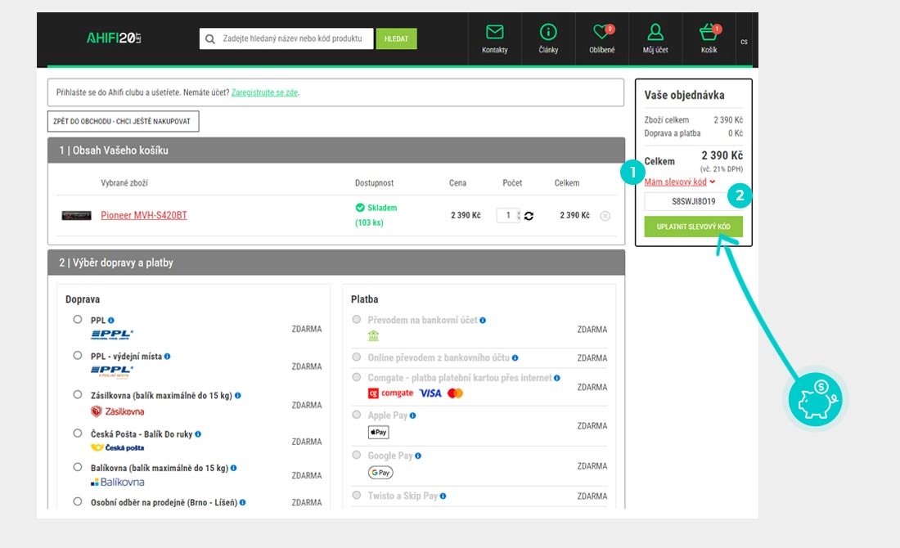Image resolution: width=900 pixels, height=548 pixels.
Task: Choose Balíkovna delivery radio button
Action: pyautogui.click(x=78, y=467)
